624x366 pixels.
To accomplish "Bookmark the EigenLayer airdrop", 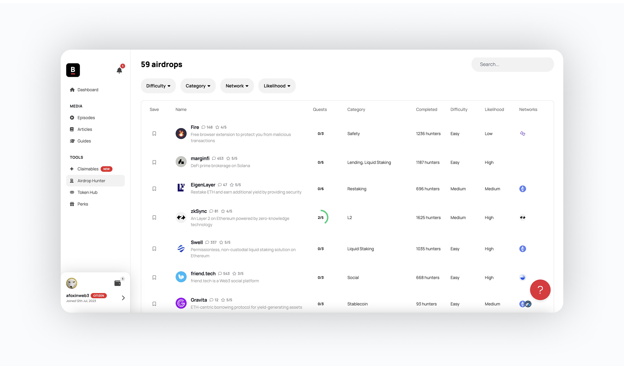I will coord(154,189).
